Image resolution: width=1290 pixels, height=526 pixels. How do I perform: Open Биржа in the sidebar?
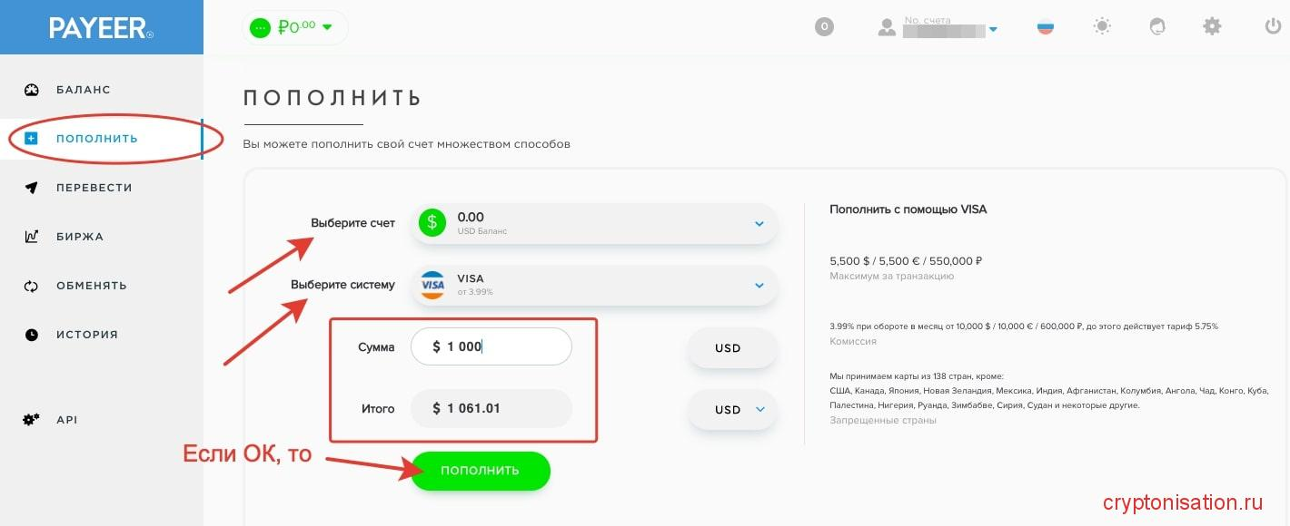pos(80,237)
